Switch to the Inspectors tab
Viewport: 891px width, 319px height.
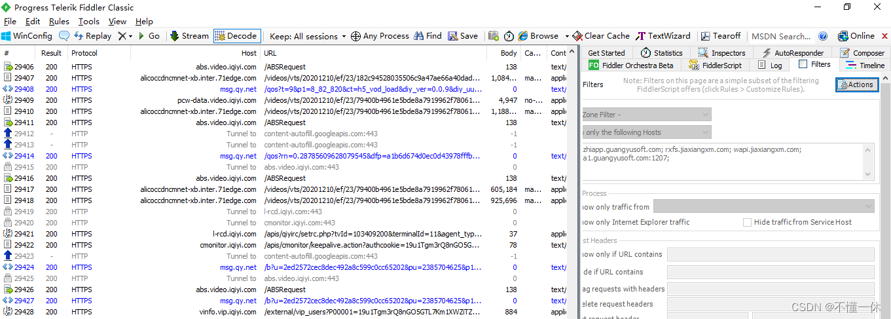721,53
